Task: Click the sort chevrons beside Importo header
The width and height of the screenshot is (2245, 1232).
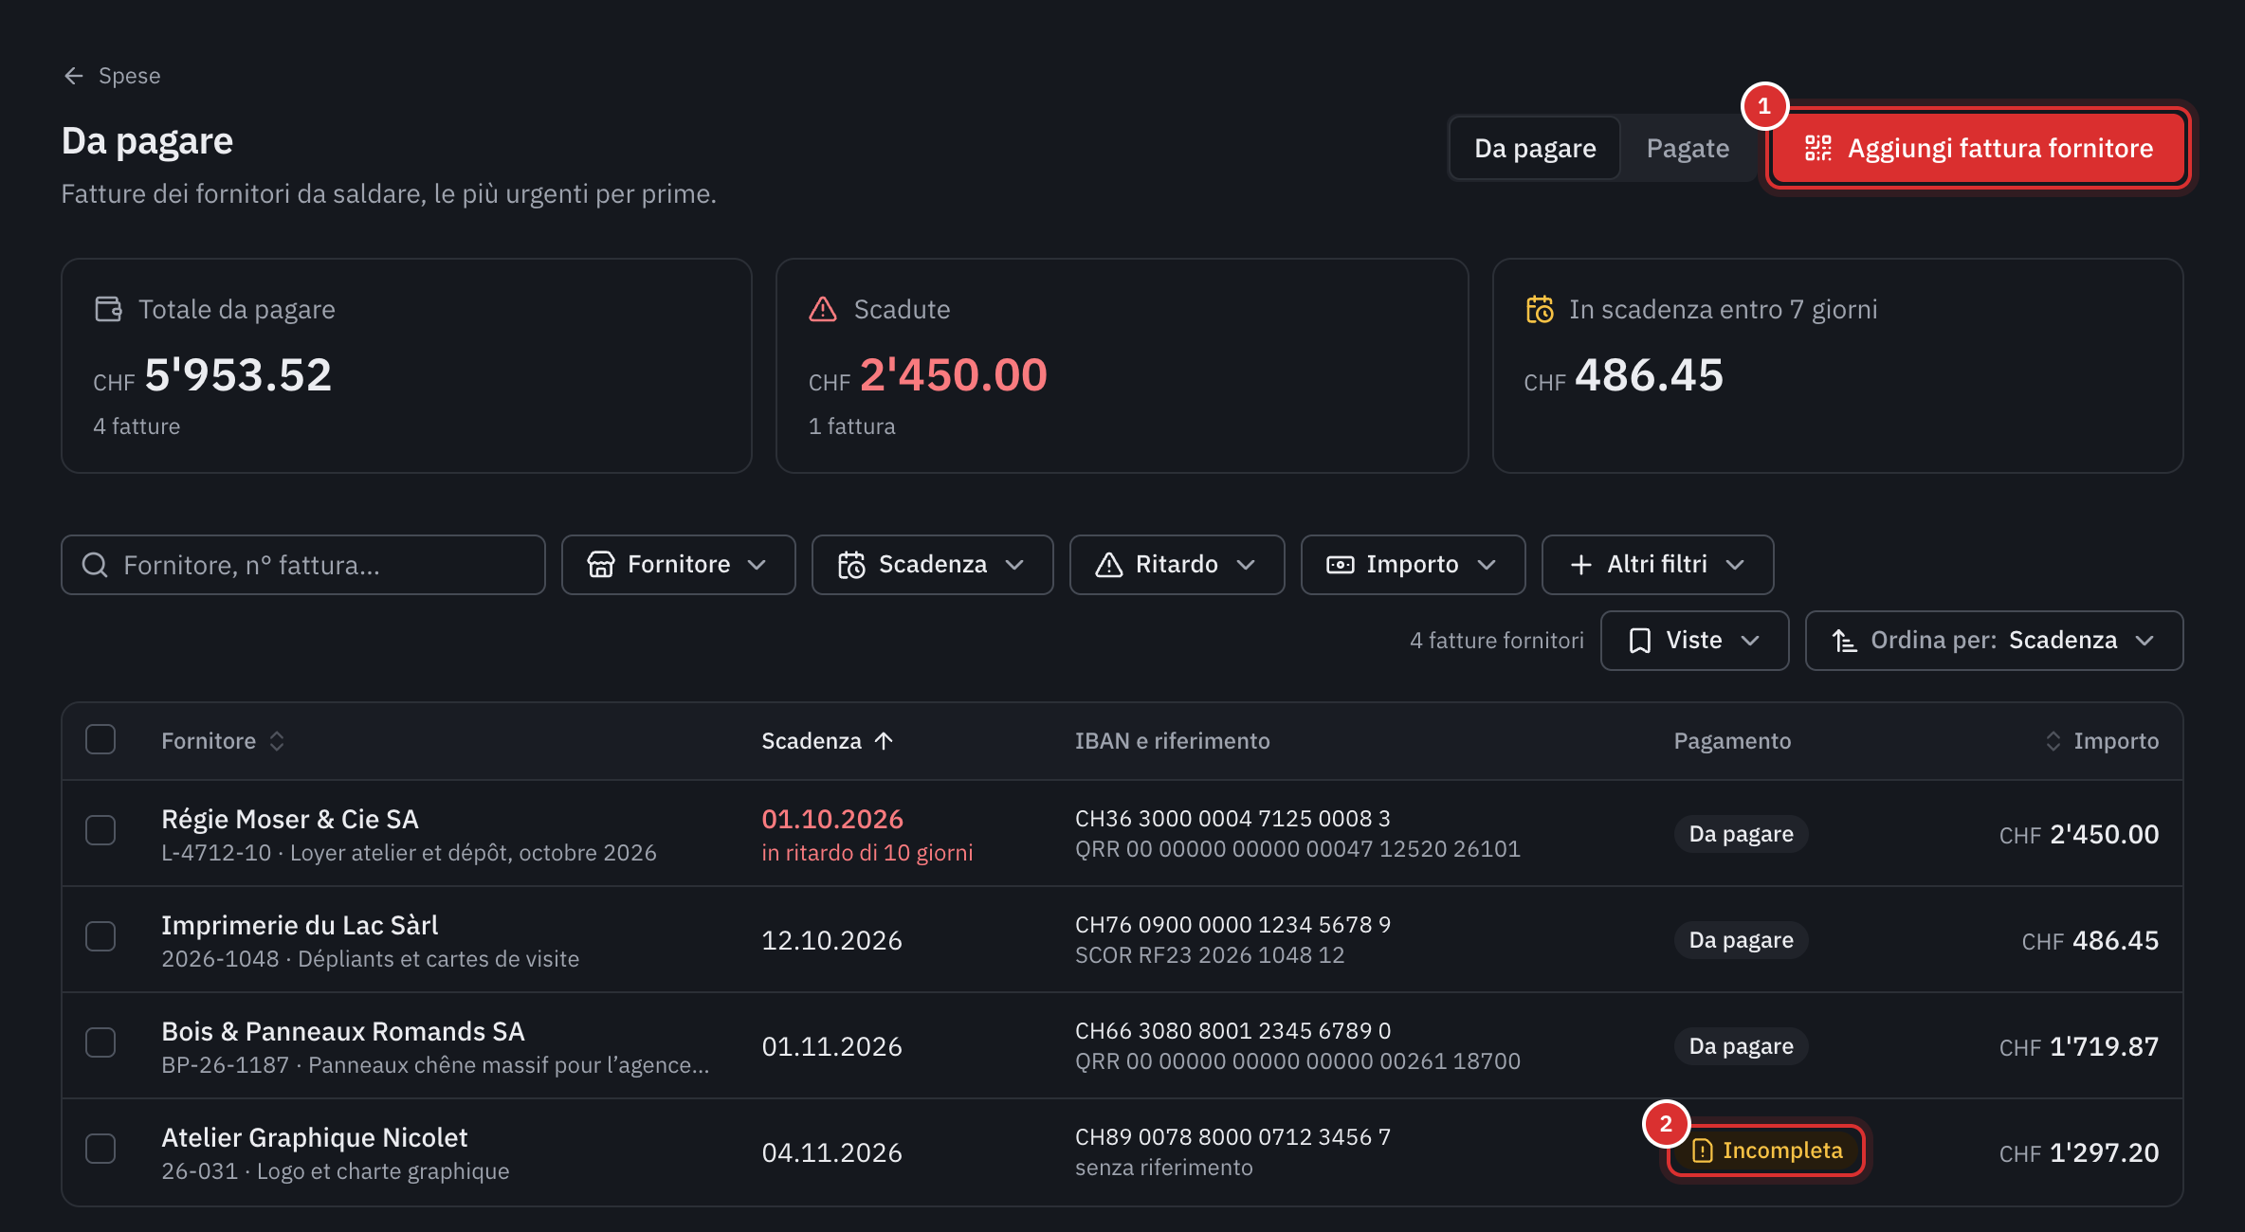Action: pos(2053,741)
